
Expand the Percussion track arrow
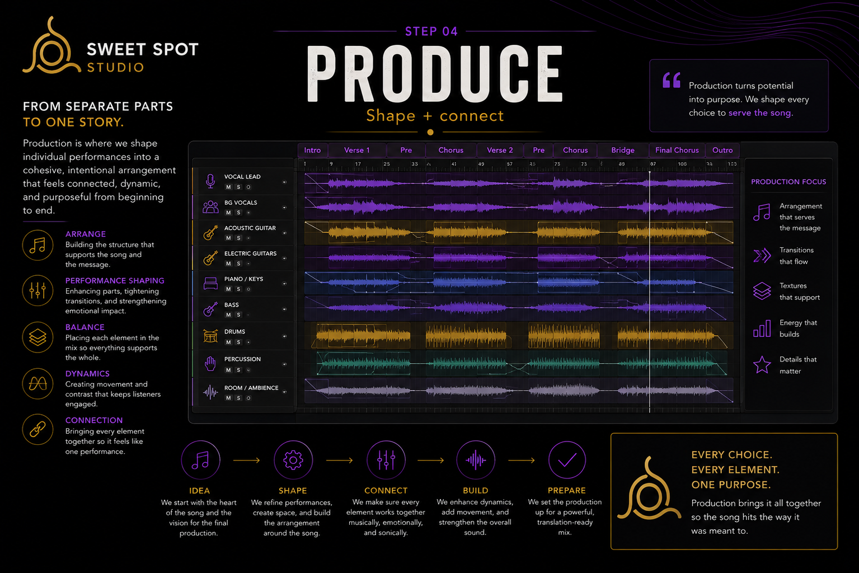[x=284, y=364]
